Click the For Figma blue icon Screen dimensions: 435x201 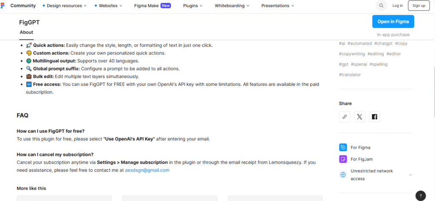(343, 147)
